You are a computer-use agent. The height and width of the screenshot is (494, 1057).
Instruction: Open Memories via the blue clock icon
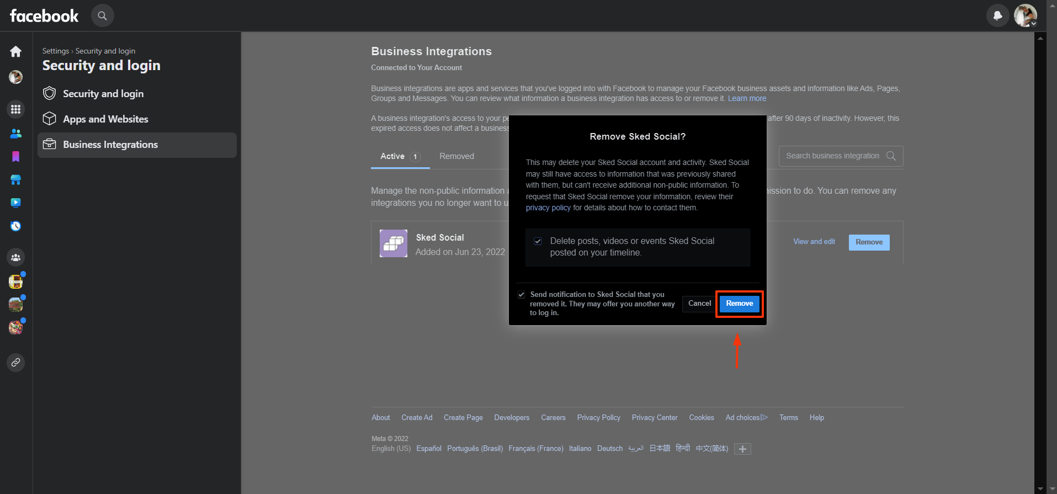click(x=16, y=226)
